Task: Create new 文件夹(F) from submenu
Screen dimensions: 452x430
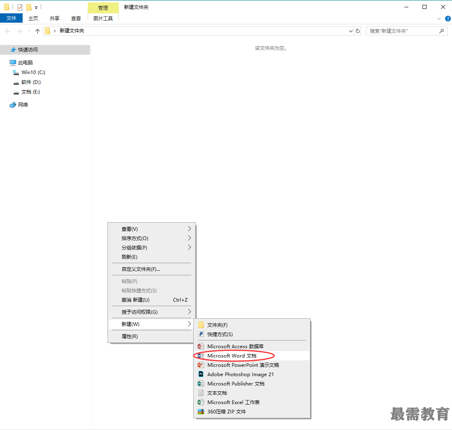Action: (x=252, y=325)
